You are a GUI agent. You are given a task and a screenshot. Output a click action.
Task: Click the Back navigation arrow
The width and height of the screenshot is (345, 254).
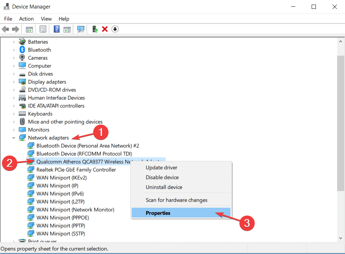(x=5, y=29)
